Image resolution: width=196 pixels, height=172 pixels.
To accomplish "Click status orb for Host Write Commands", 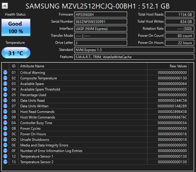I will (x=5, y=117).
